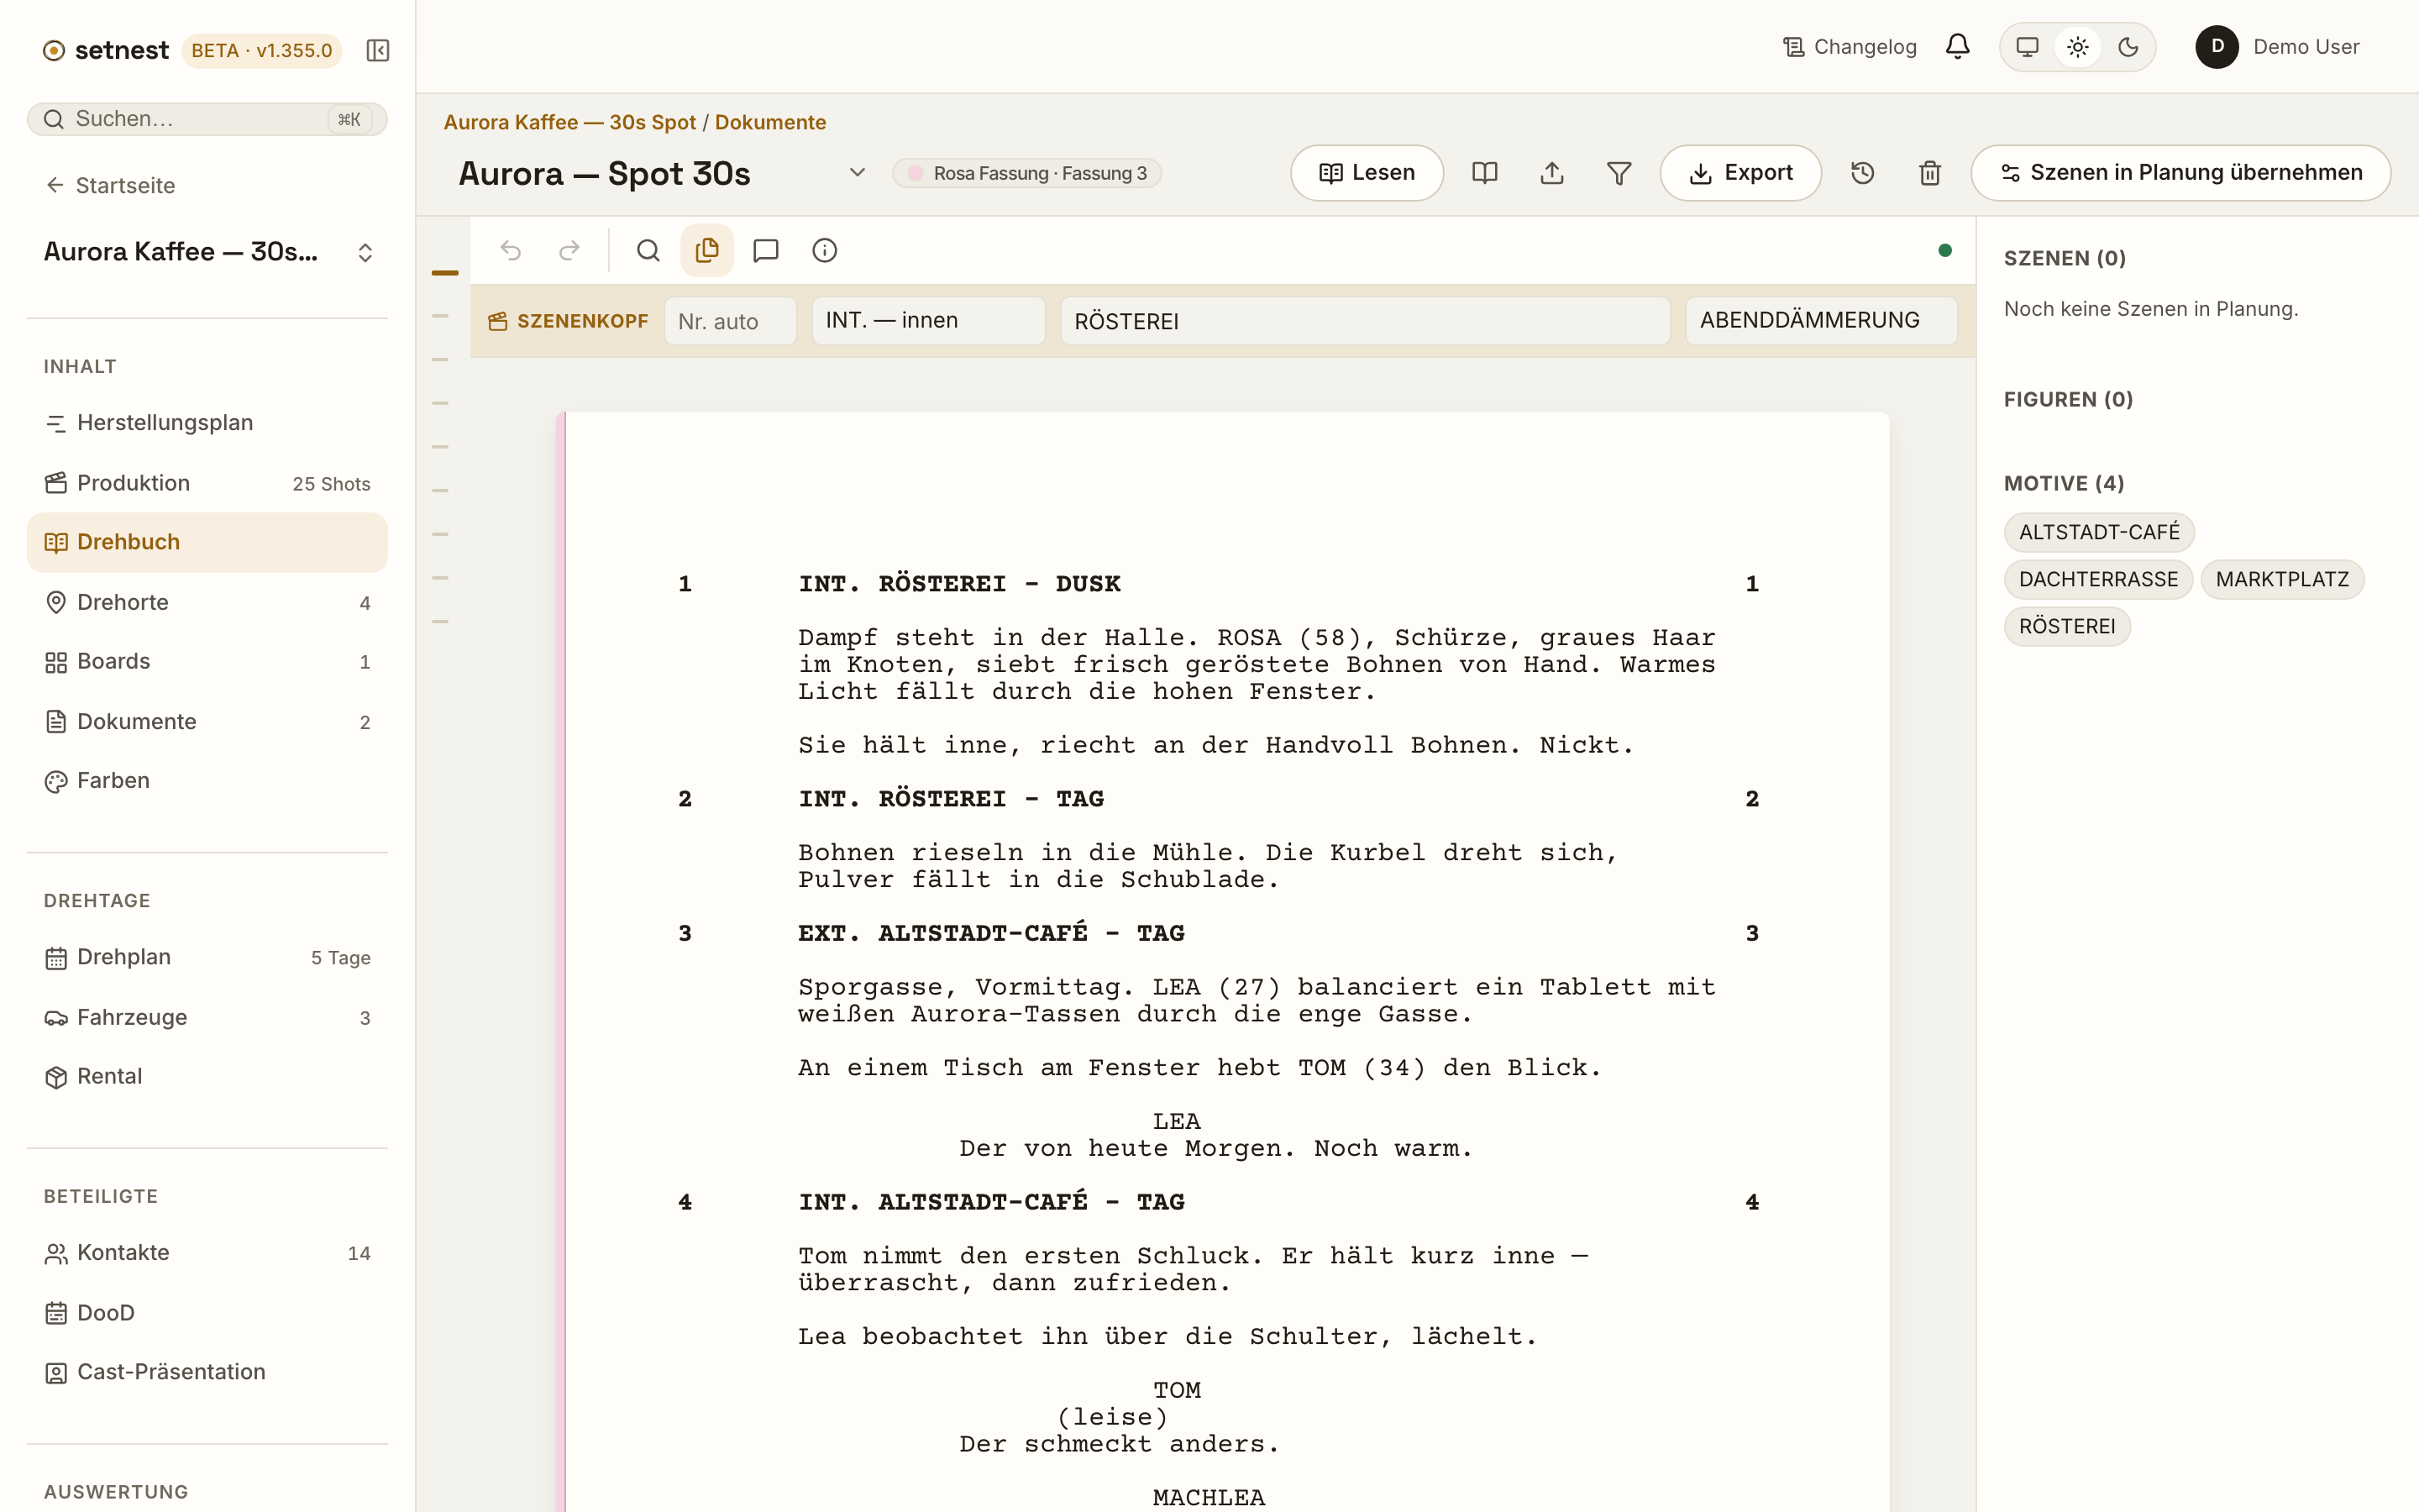Image resolution: width=2419 pixels, height=1512 pixels.
Task: Switch to dark mode moon toggle
Action: tap(2128, 47)
